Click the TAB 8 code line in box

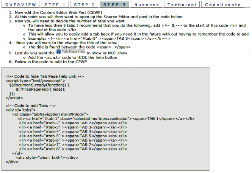(73, 149)
